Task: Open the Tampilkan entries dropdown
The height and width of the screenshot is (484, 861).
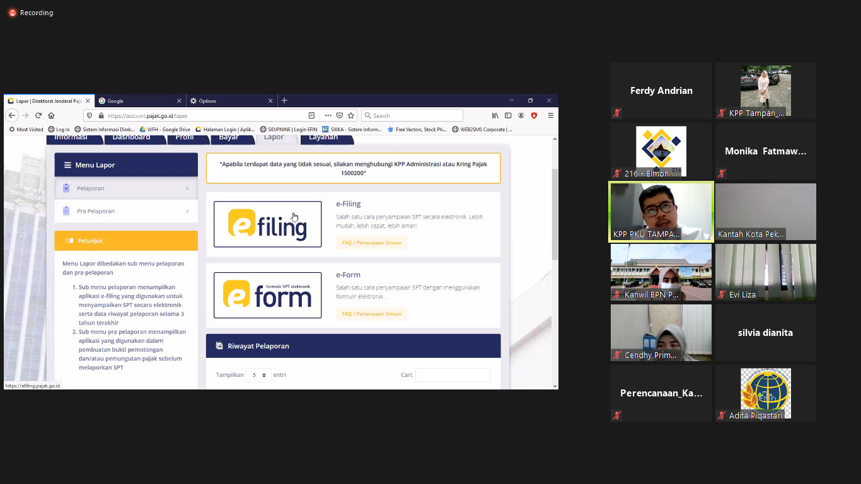Action: point(258,375)
